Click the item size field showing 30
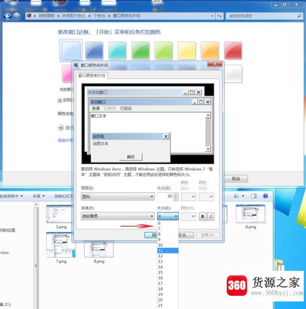 tap(165, 196)
